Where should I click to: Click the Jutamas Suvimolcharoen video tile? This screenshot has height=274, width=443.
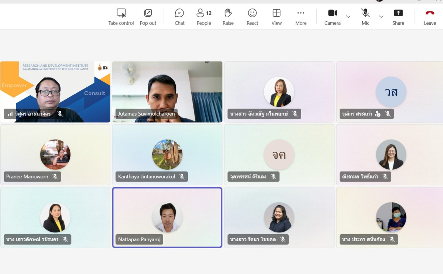tap(167, 91)
